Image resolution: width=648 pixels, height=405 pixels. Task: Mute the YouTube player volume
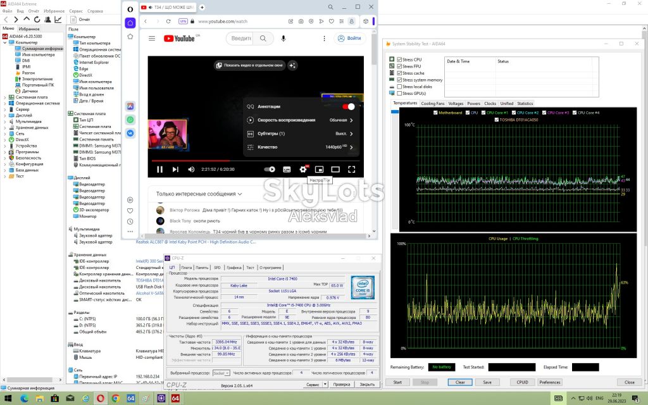191,170
